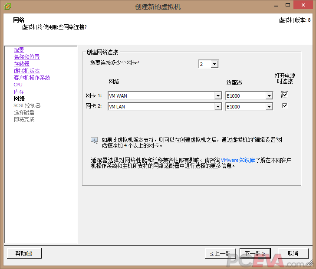Click the 适配器 column header
The height and width of the screenshot is (269, 316).
(234, 82)
